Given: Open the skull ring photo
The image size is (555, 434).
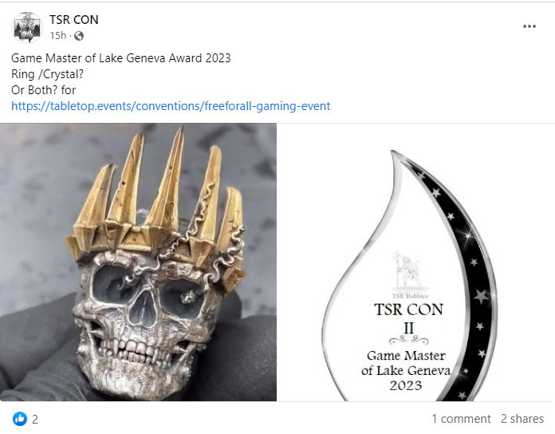Looking at the screenshot, I should [x=138, y=262].
